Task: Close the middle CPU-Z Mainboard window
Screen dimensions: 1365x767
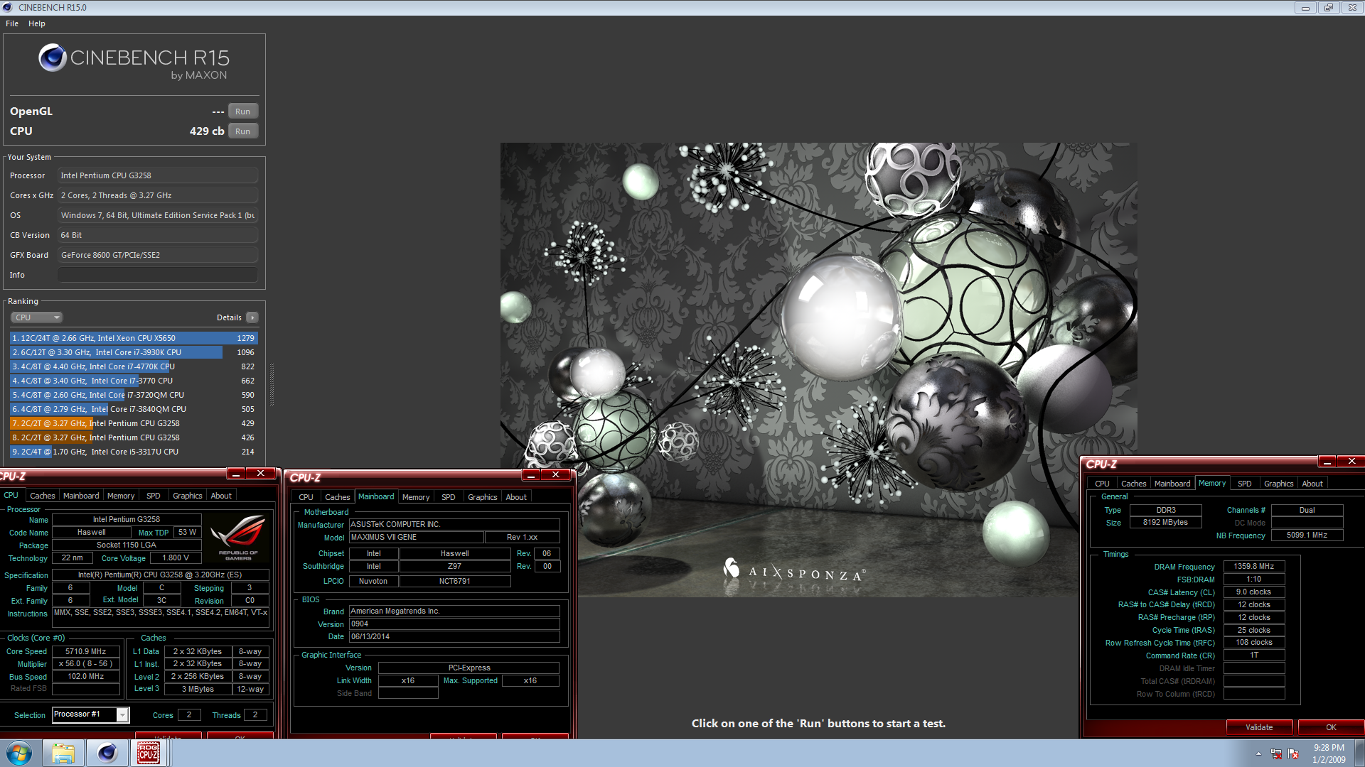Action: (556, 475)
